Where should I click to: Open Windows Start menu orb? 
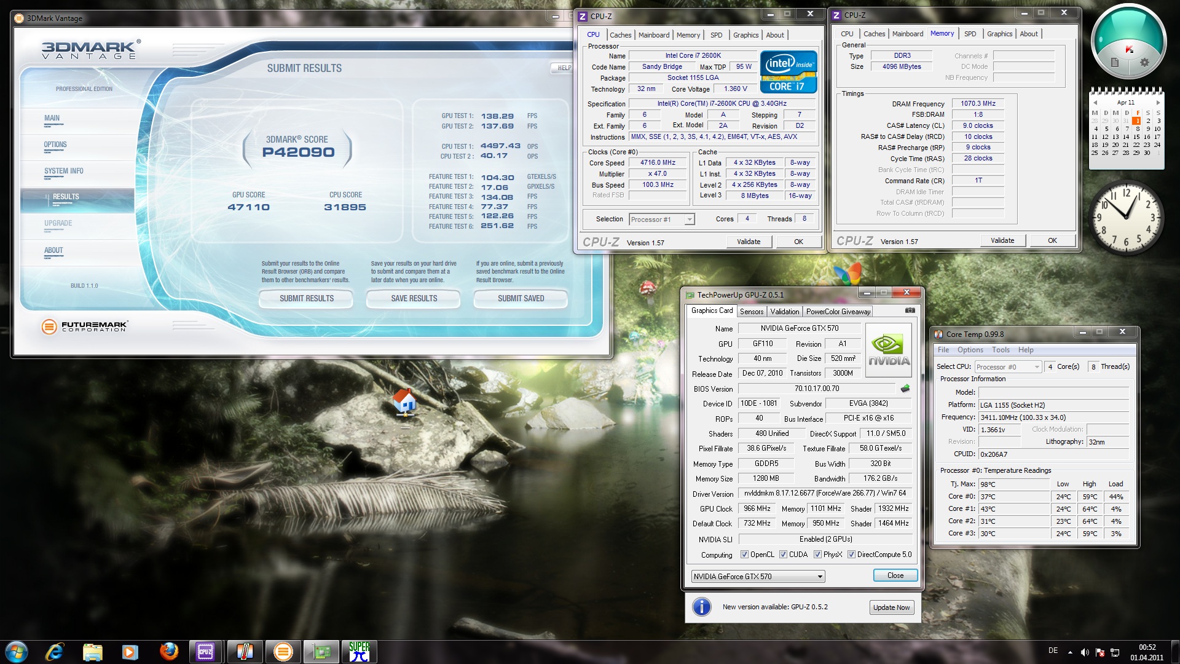[16, 651]
